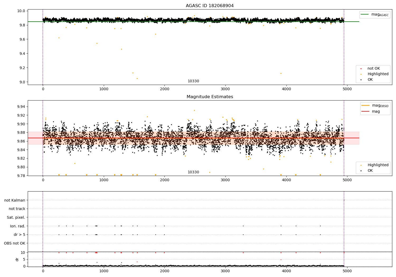Click the 'dr > 5' axis label
The width and height of the screenshot is (396, 277).
point(20,235)
